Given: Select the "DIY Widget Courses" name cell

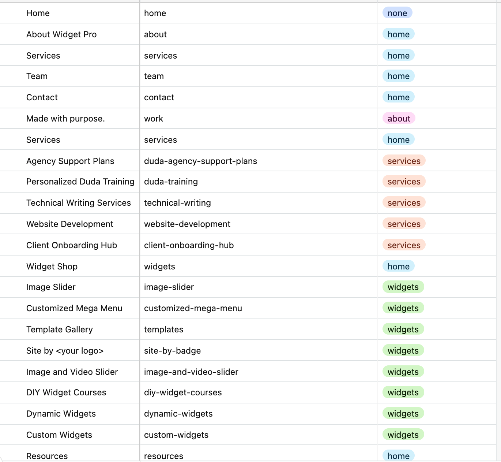Looking at the screenshot, I should point(66,392).
